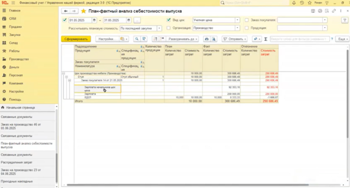Click the report filter search input field
Viewport: 350px width, 188px height.
coord(299,39)
